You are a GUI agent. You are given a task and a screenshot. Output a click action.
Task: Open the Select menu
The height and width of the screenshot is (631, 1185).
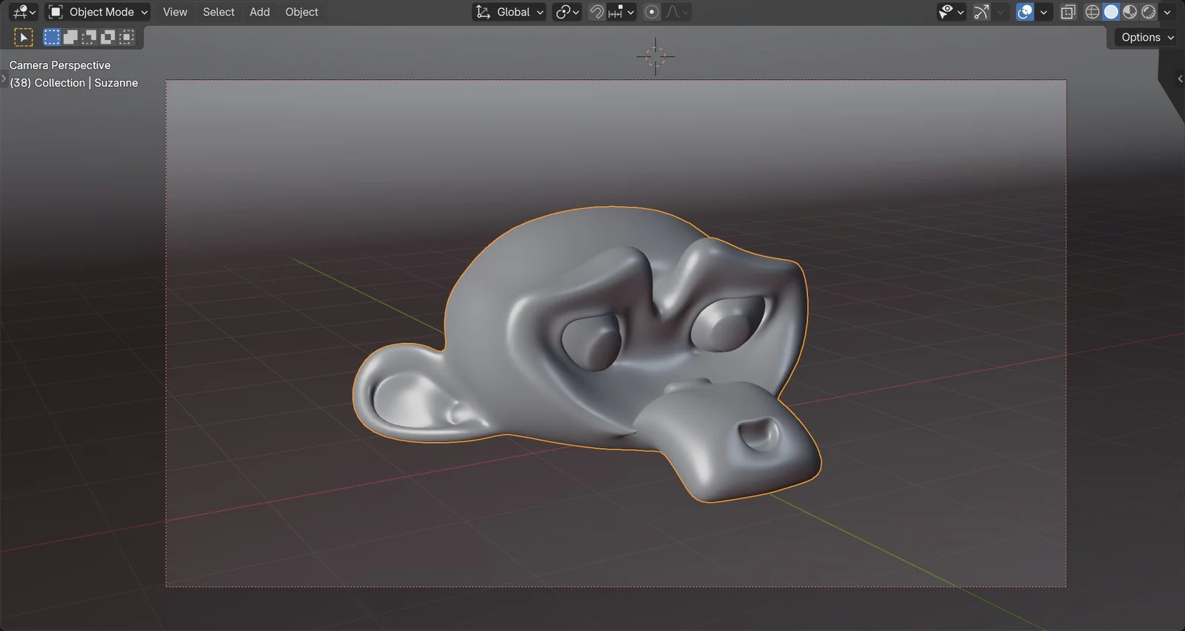[x=218, y=12]
